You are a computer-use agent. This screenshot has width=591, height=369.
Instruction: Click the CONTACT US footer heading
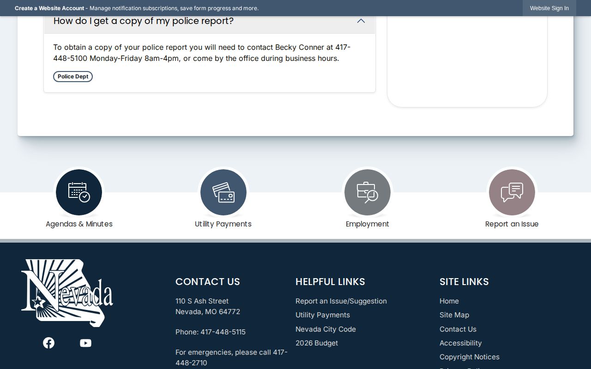208,282
